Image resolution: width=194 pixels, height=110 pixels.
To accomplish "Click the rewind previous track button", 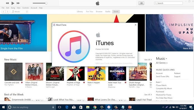I will [7, 3].
